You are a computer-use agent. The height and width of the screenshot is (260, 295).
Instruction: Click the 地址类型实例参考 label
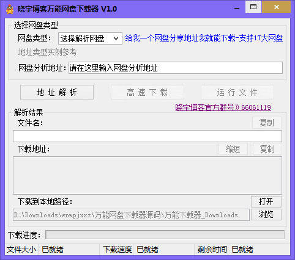[47, 52]
